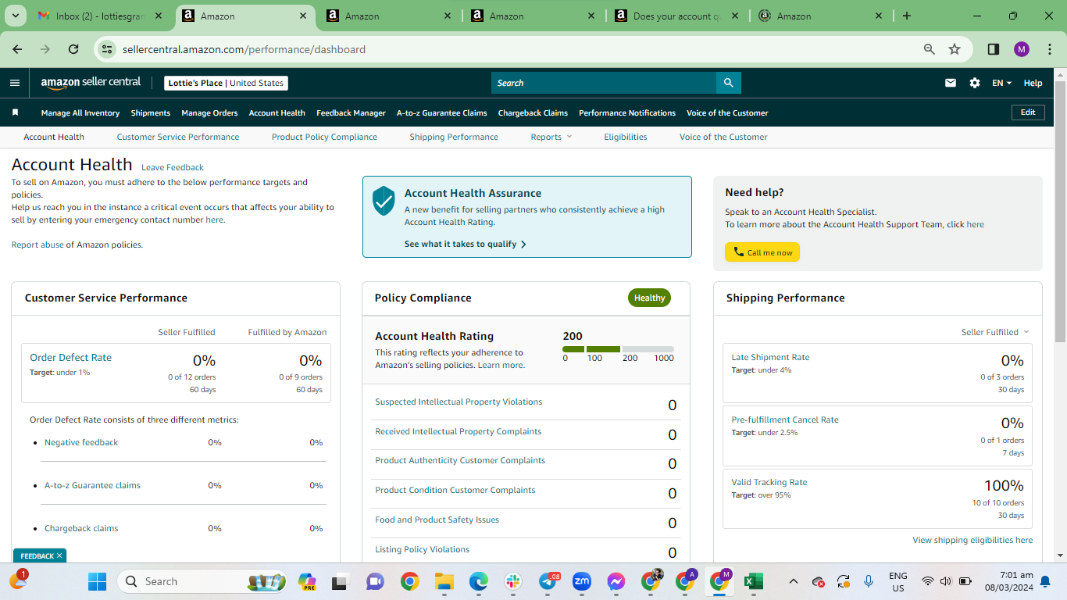Expand See what it takes to qualify
Viewport: 1067px width, 600px height.
coord(466,244)
